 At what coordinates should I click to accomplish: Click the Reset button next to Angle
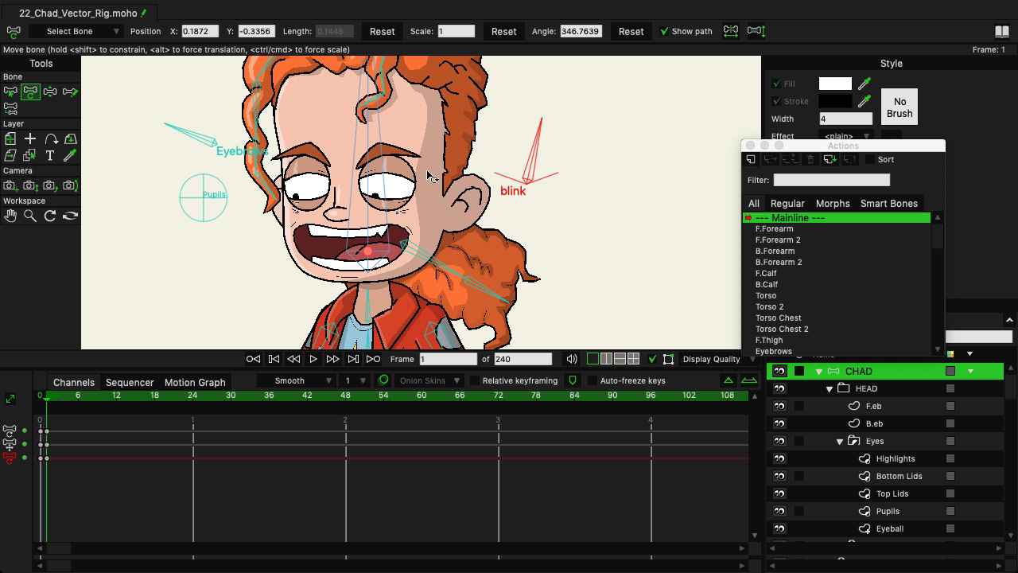coord(631,31)
